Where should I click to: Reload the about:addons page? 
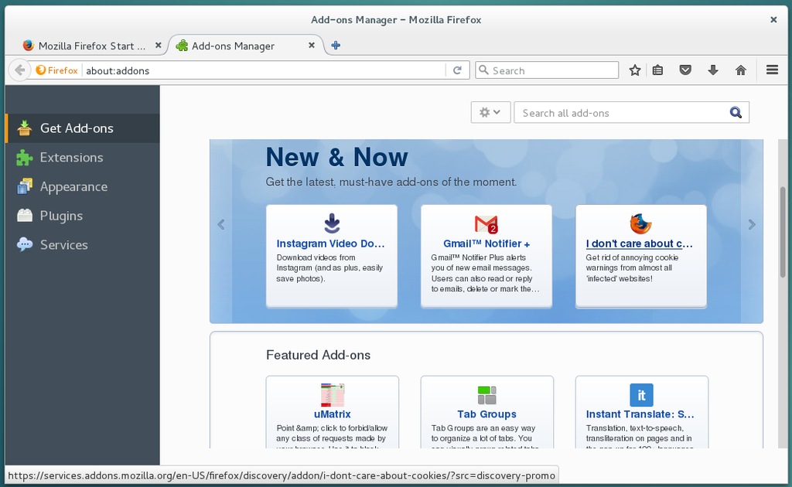click(x=458, y=70)
